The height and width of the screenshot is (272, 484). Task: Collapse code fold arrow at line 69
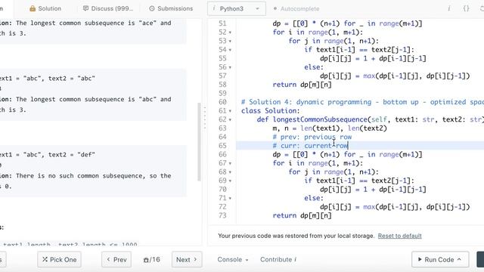click(x=230, y=181)
